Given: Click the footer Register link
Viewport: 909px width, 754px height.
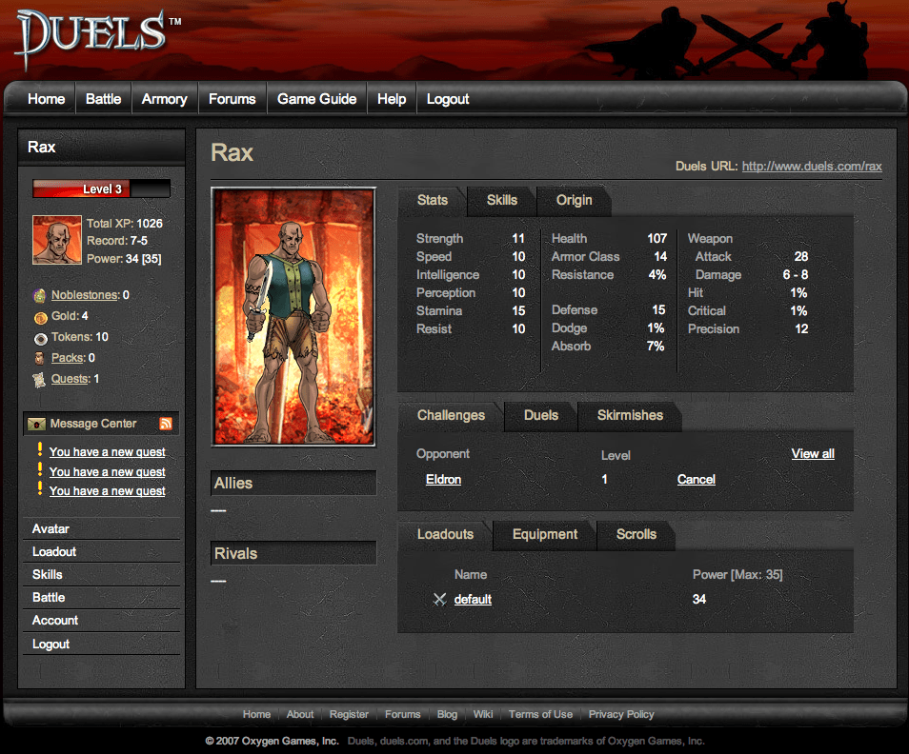Looking at the screenshot, I should pyautogui.click(x=349, y=715).
